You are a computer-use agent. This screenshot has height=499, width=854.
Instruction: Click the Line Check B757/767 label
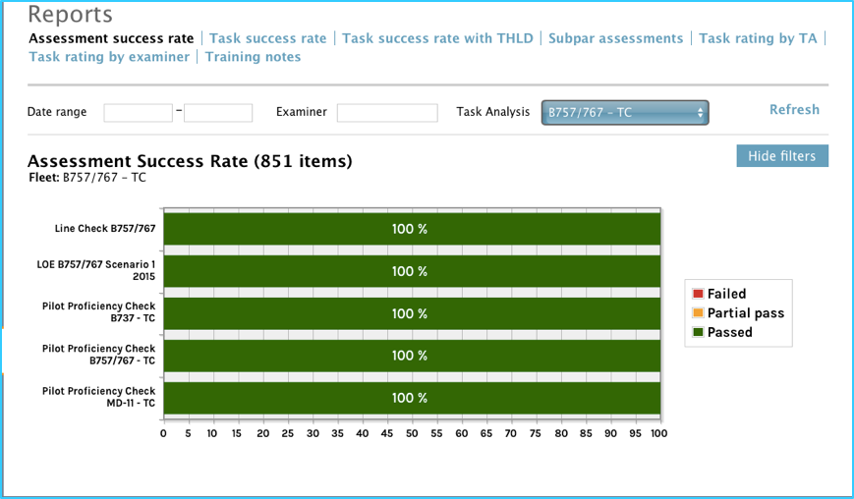(x=105, y=229)
